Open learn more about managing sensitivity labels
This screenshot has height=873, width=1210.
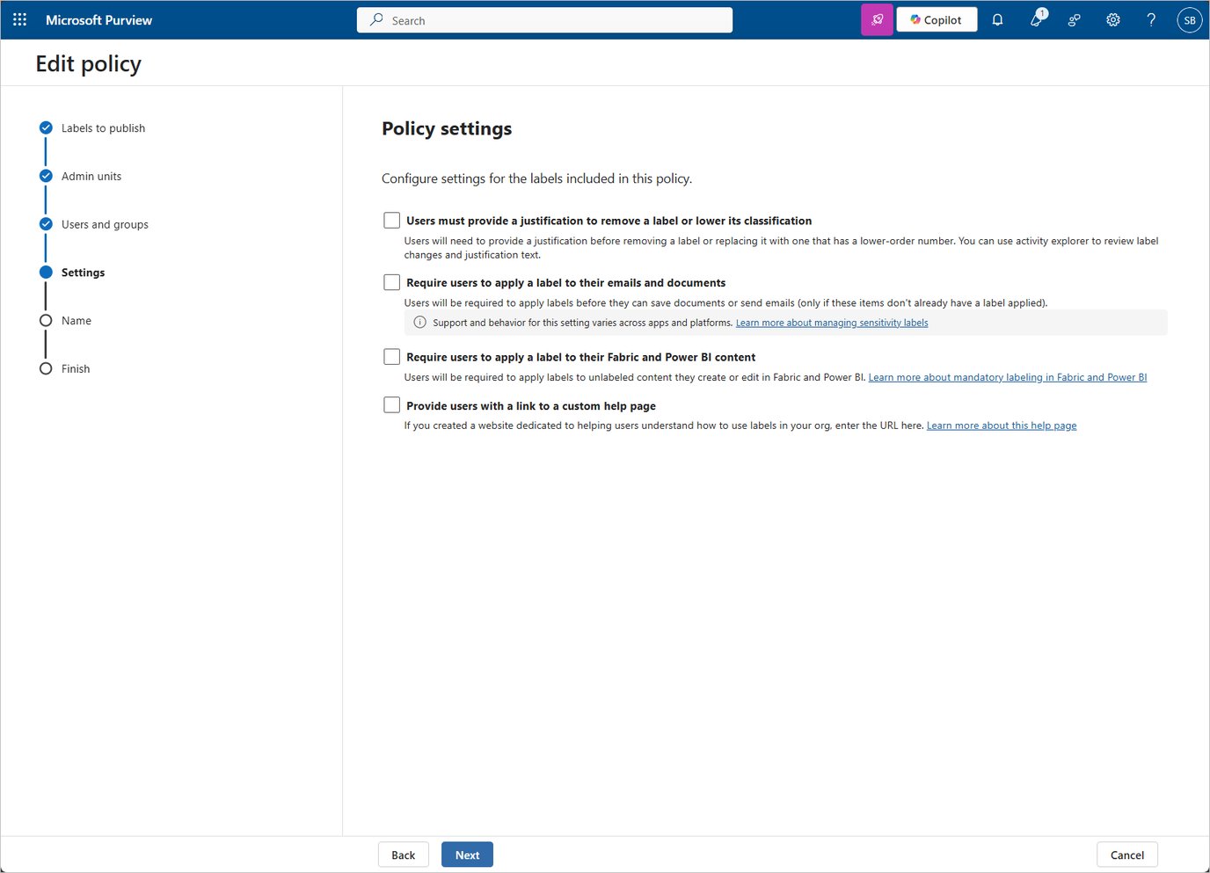tap(831, 323)
